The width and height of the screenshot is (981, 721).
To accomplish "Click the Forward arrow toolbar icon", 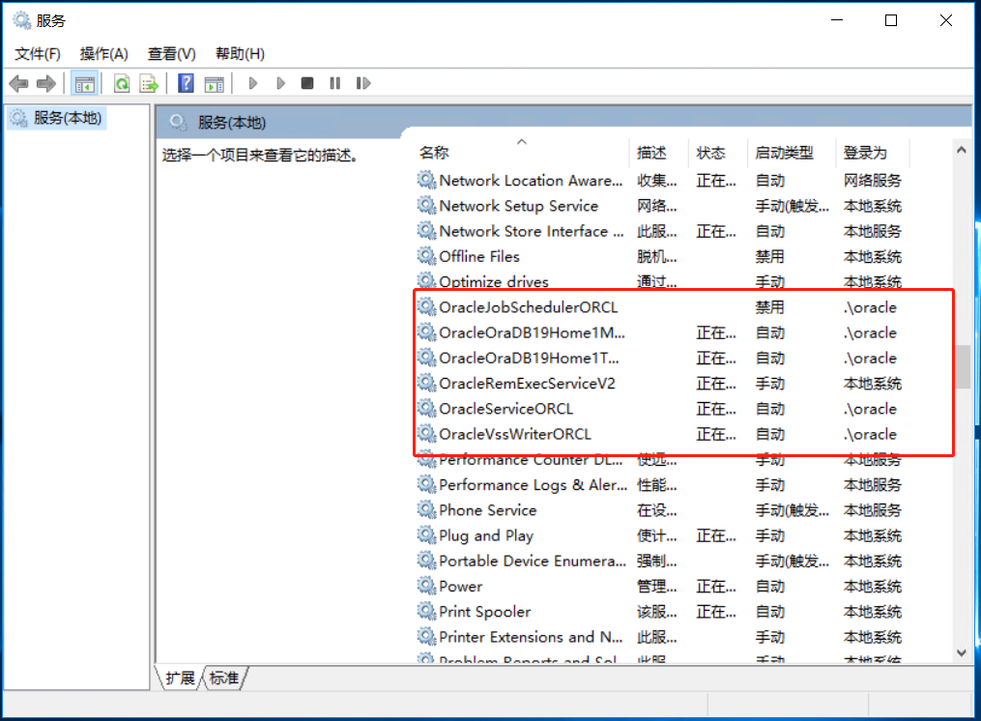I will point(46,83).
